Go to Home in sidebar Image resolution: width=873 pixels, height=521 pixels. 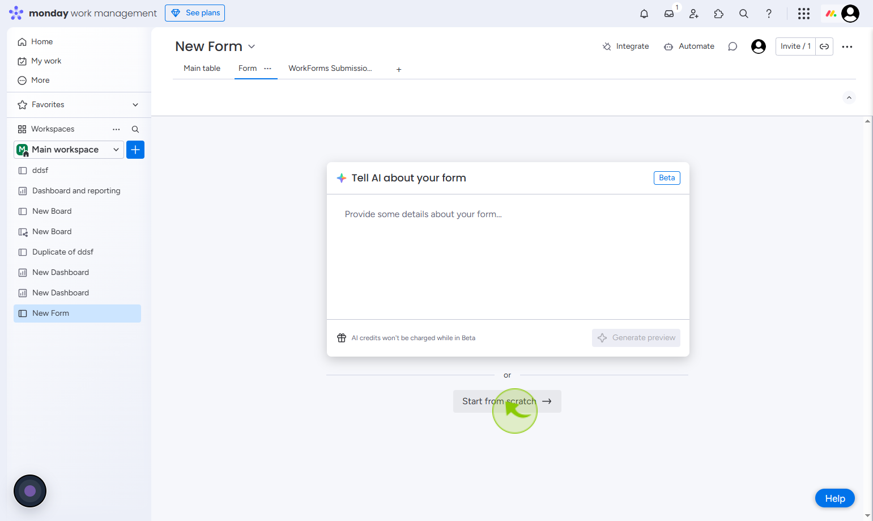tap(42, 41)
